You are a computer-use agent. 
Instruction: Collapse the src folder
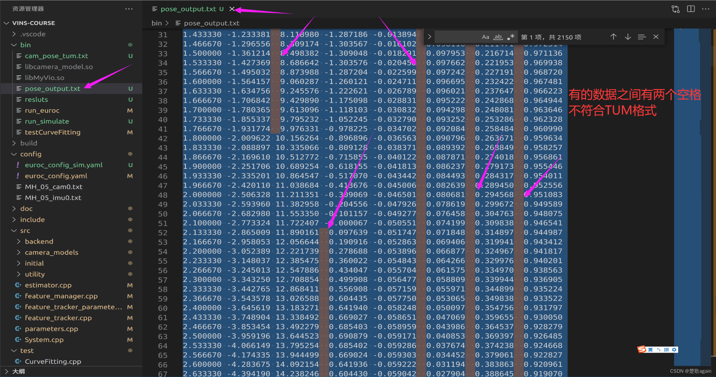pyautogui.click(x=25, y=231)
